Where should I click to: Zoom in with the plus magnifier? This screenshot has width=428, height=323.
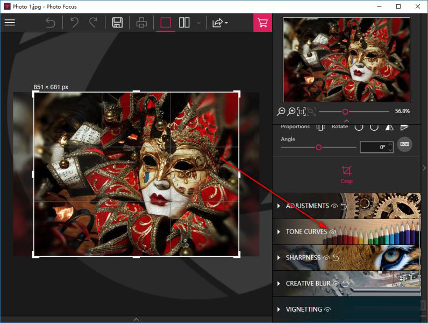(x=291, y=111)
